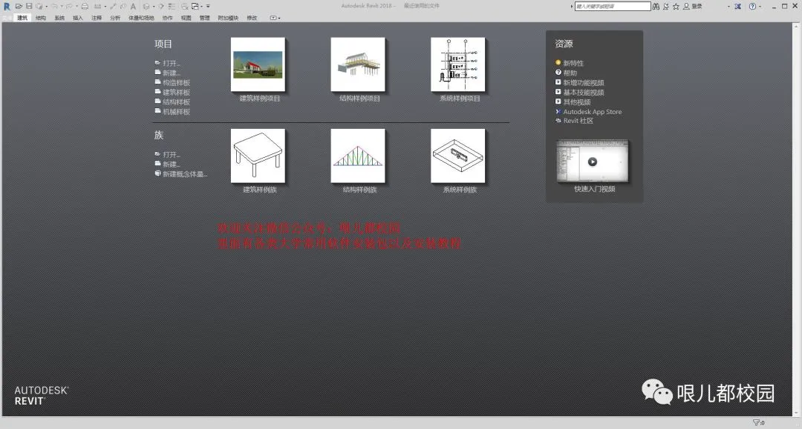Click the Save icon in quick access toolbar
This screenshot has height=429, width=802.
click(29, 6)
